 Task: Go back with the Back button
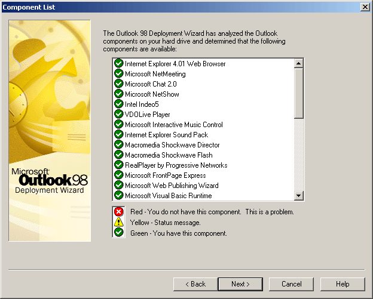pyautogui.click(x=195, y=284)
